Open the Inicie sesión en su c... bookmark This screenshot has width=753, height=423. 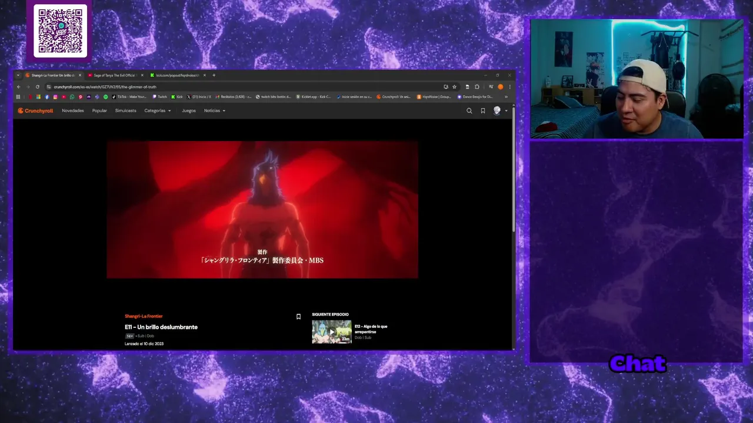(354, 97)
